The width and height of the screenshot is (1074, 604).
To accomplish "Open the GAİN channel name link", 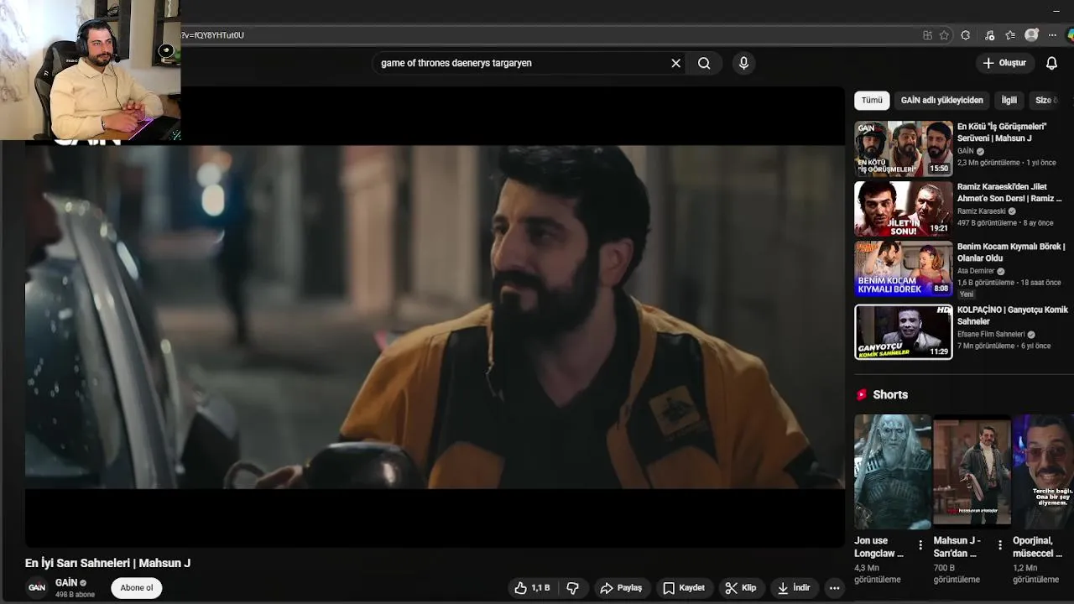I will pos(66,582).
